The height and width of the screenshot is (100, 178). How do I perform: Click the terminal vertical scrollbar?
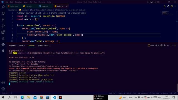(177, 87)
